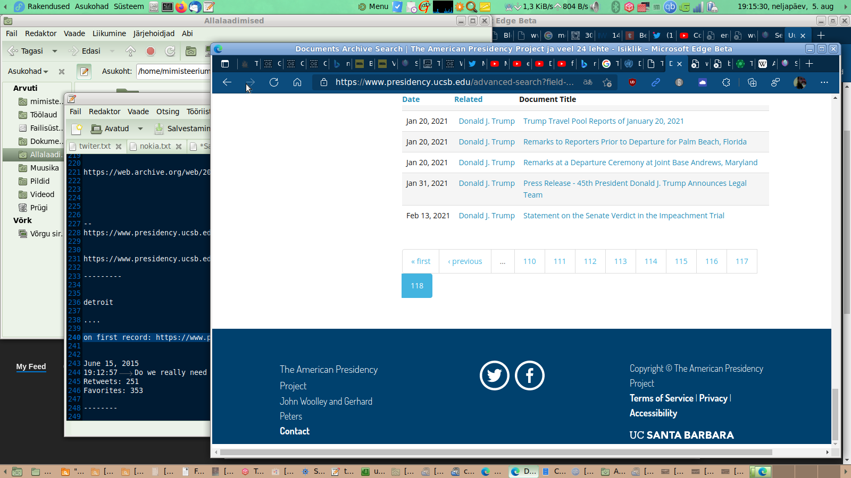This screenshot has height=478, width=851.
Task: Open Süsteem menu in top panel
Action: tap(129, 6)
